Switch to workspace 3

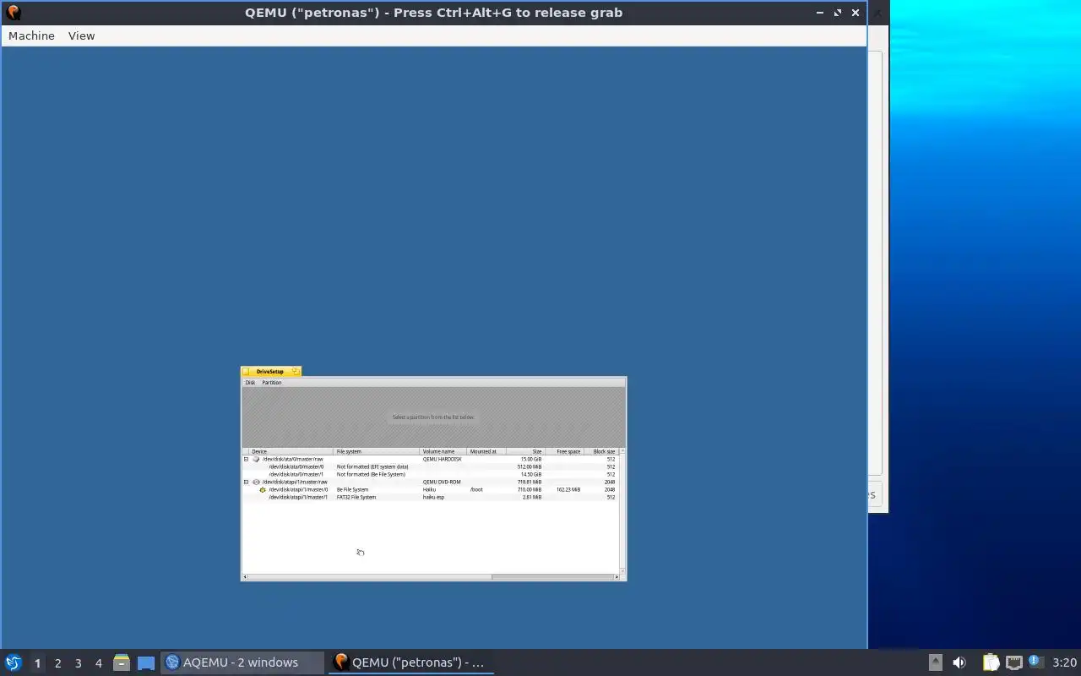tap(78, 663)
